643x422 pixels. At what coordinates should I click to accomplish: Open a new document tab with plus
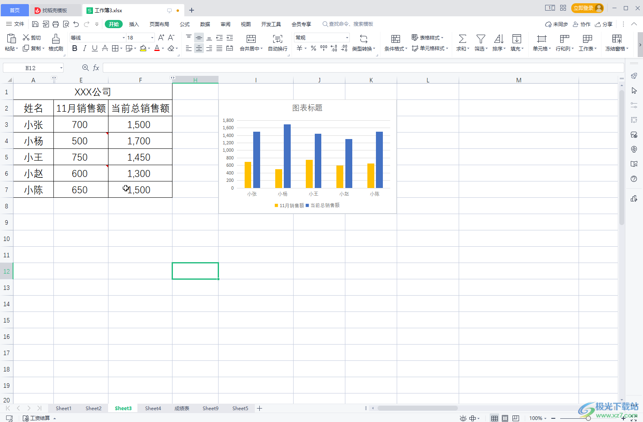click(x=192, y=10)
